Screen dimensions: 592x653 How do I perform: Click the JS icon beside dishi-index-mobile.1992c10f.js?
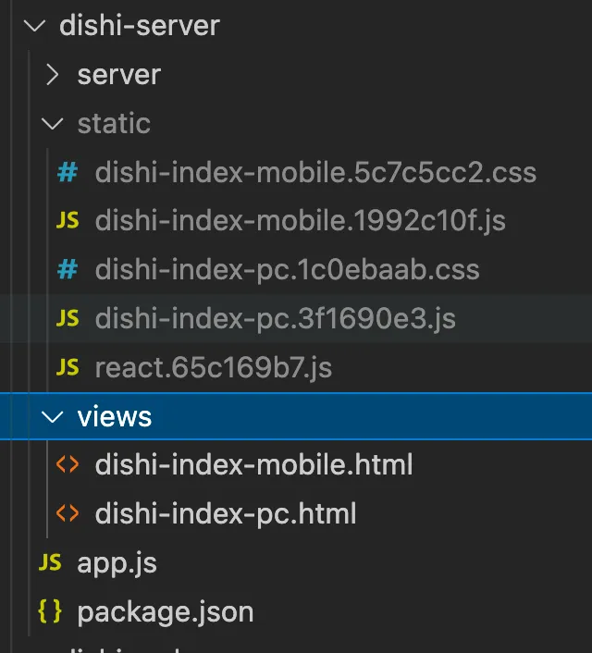click(x=68, y=221)
